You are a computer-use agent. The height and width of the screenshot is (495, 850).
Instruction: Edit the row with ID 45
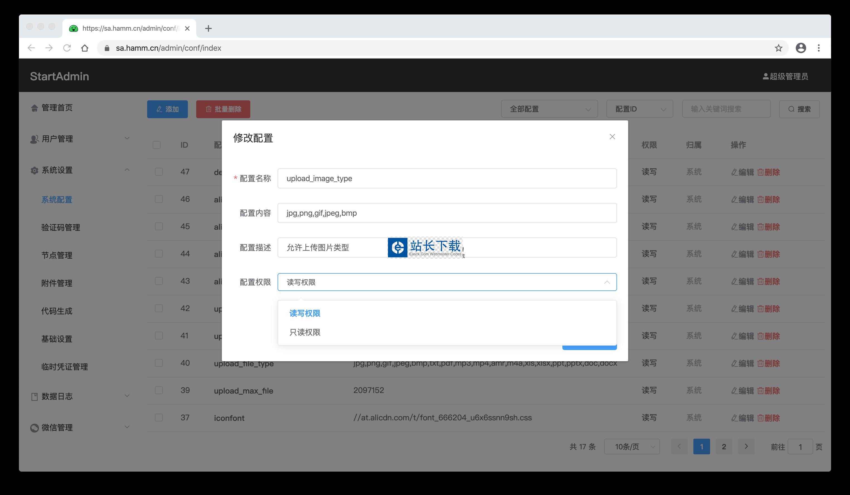tap(742, 227)
